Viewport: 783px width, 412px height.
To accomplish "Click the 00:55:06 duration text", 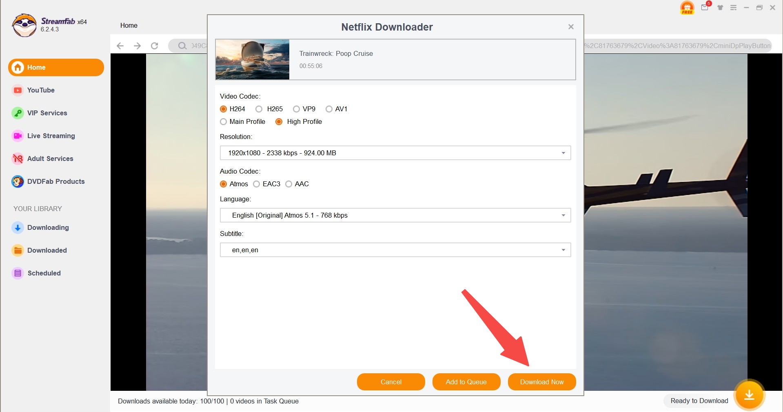I will click(311, 66).
